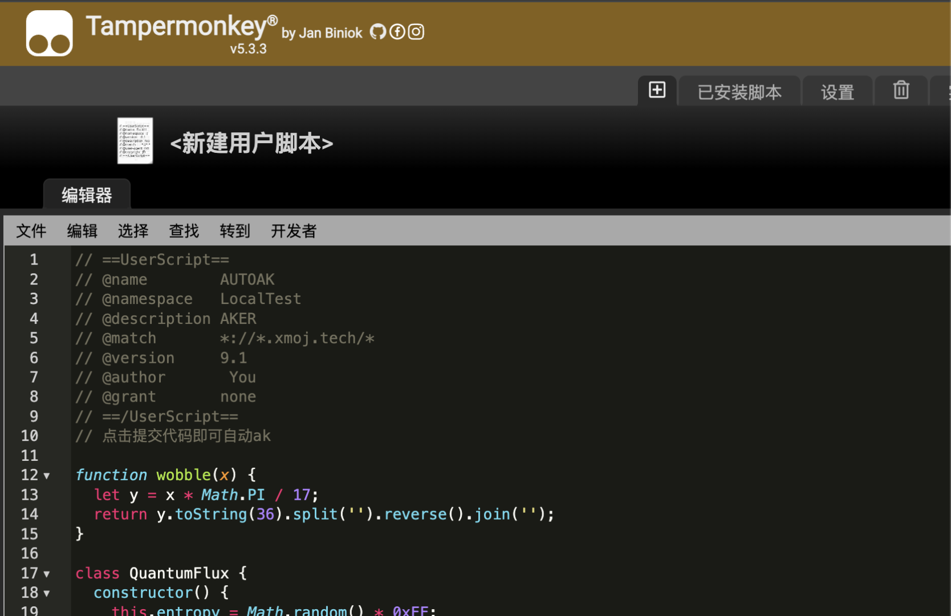
Task: Click the userscript document thumbnail icon
Action: click(135, 141)
